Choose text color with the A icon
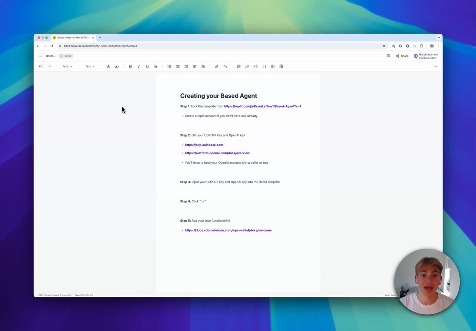Viewport: 476px width, 331px height. 108,66
